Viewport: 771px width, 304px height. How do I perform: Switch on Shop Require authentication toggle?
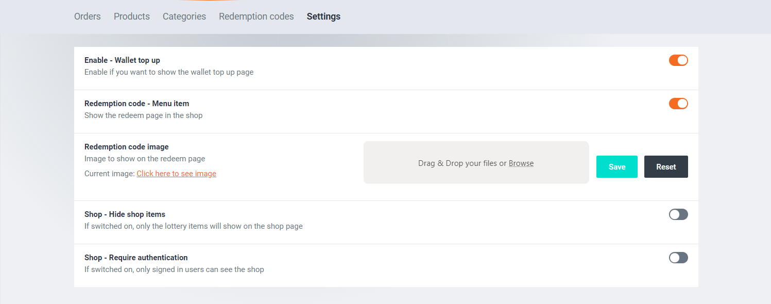coord(678,258)
